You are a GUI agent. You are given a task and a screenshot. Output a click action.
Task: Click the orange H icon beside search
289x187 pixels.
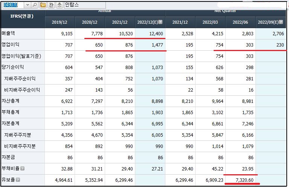pos(43,5)
